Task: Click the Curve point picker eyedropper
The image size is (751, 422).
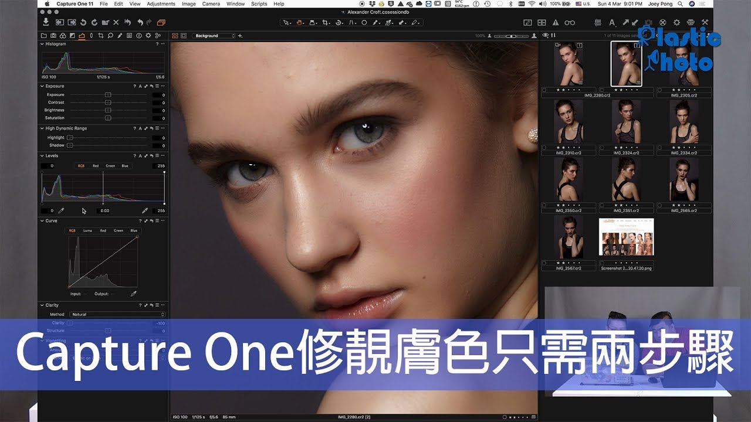Action: coord(133,294)
